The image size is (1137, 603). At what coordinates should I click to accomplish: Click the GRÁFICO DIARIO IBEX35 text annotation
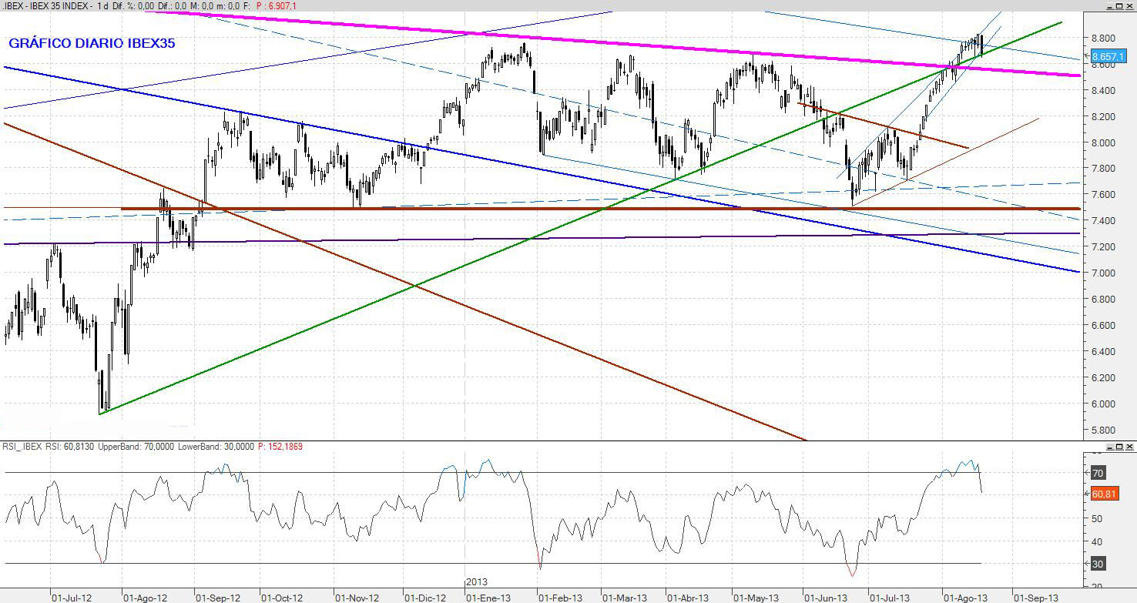pyautogui.click(x=92, y=44)
